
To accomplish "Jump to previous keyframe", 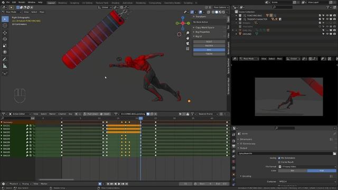I will pos(111,184).
